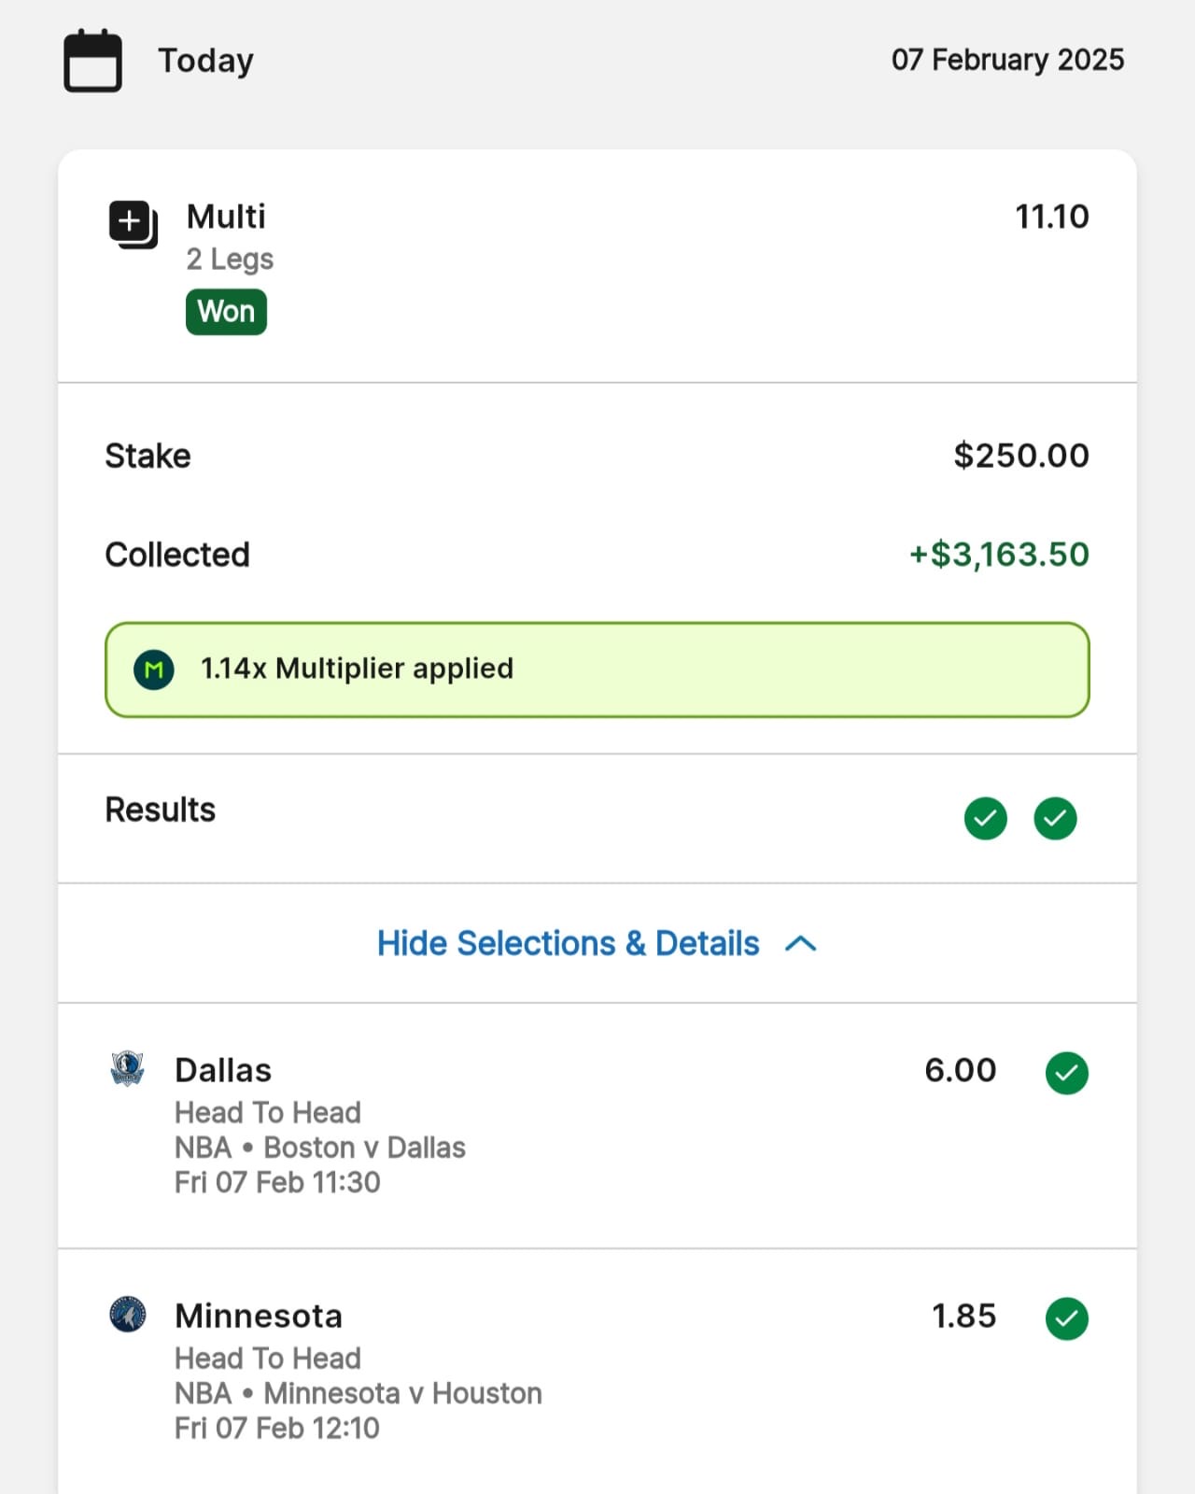Select the Today heading label
Screen dimensions: 1195x1494
pyautogui.click(x=205, y=61)
